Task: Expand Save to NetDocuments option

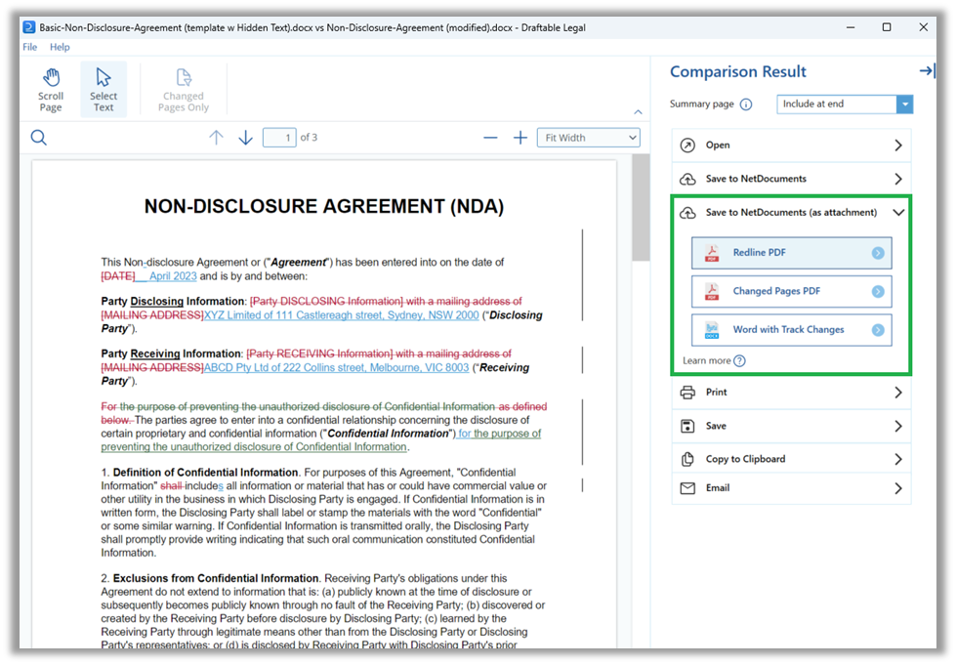Action: click(791, 179)
